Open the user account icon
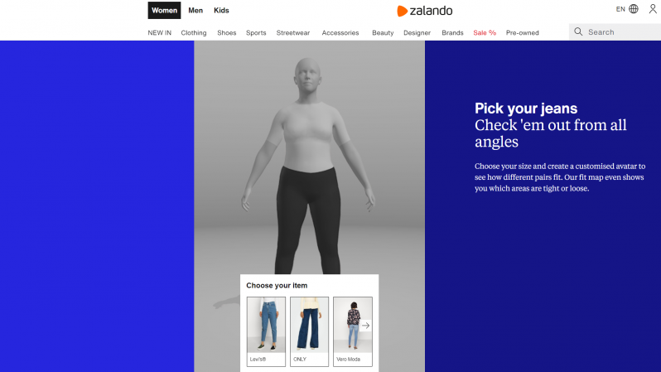The image size is (661, 372). click(653, 9)
